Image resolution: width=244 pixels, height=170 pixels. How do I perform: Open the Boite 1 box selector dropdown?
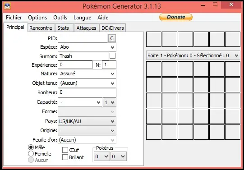193,55
